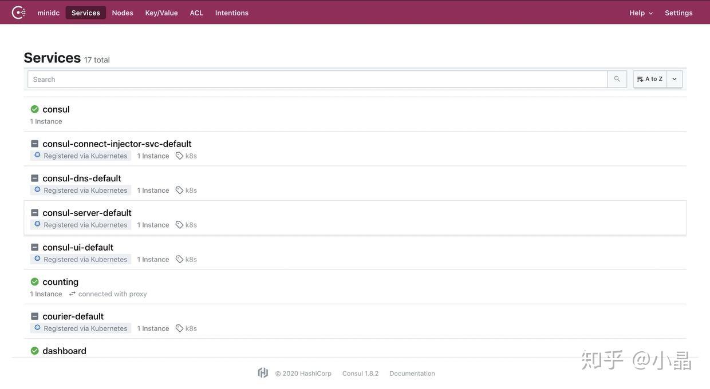The width and height of the screenshot is (710, 389).
Task: Open consul-dns-default service
Action: point(82,178)
